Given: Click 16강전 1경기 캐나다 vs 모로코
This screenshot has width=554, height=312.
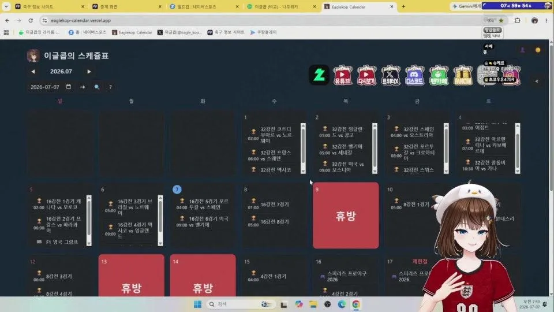Looking at the screenshot, I should pyautogui.click(x=57, y=204).
